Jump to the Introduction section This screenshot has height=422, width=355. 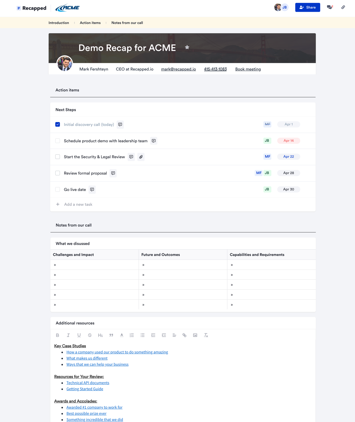pyautogui.click(x=59, y=23)
